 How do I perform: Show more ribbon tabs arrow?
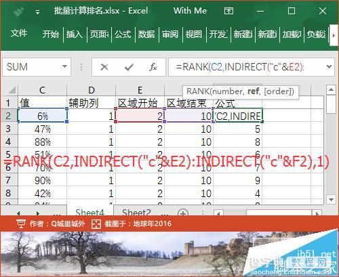pos(334,35)
